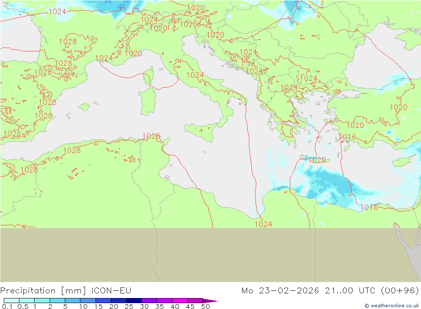The height and width of the screenshot is (309, 421).
Task: Click the '10' legend scale value
Action: 83,306
